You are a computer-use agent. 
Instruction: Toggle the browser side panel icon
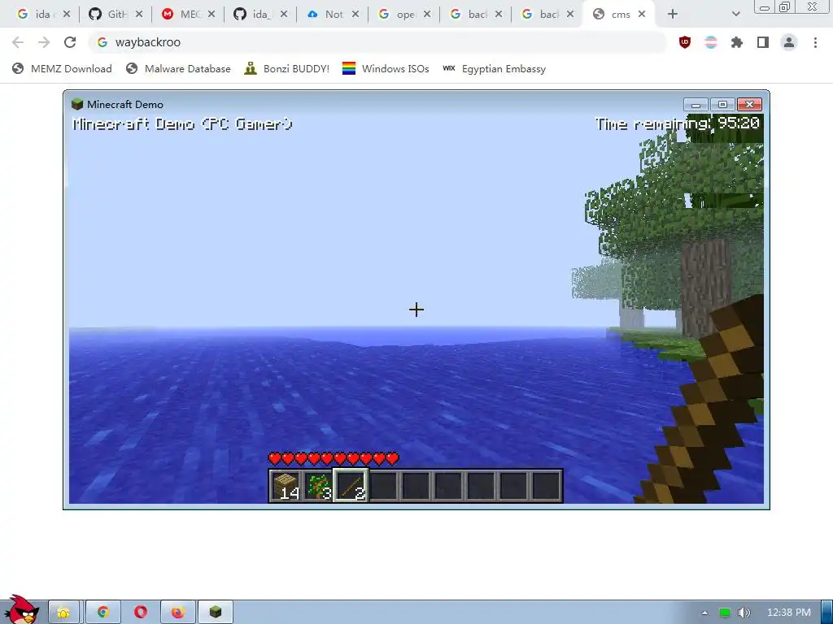coord(763,42)
